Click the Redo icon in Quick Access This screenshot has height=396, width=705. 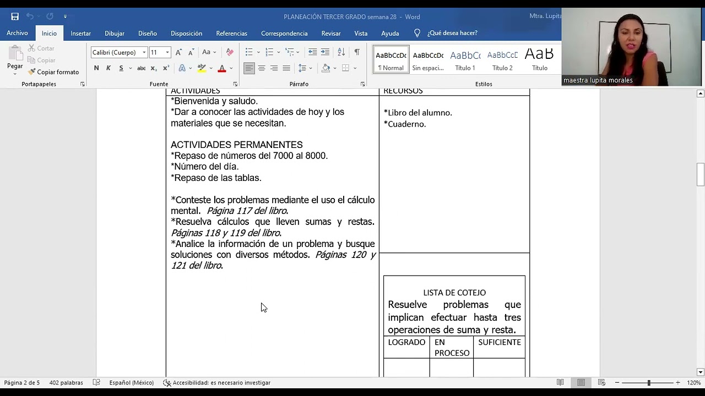[x=50, y=16]
